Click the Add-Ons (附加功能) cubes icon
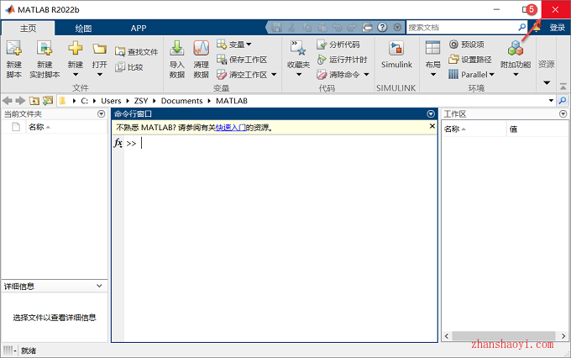571x358 pixels. (516, 49)
